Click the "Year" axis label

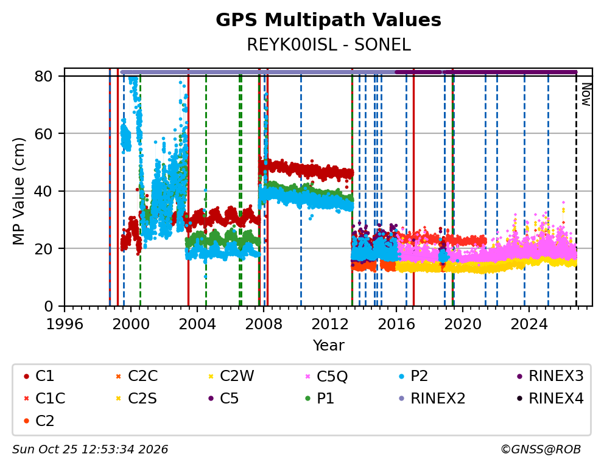pos(329,346)
